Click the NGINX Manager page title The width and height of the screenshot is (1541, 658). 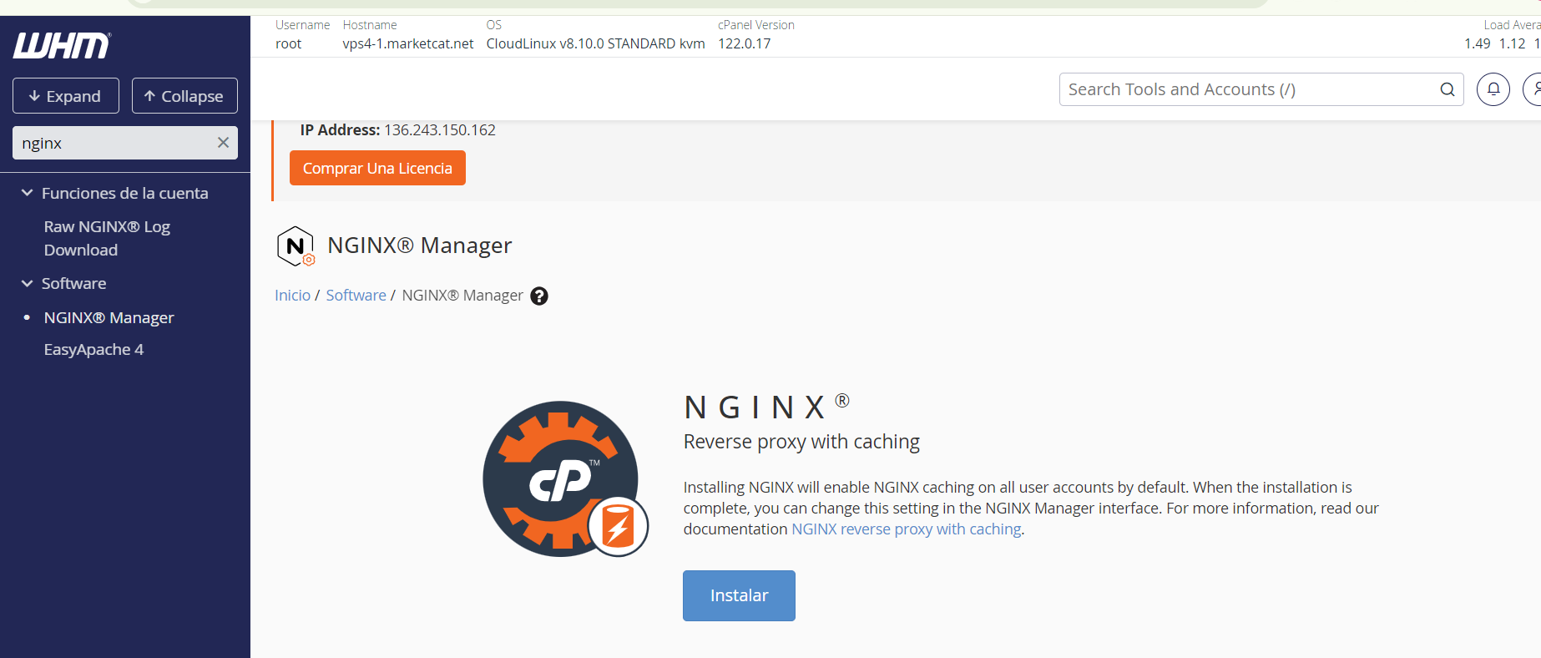pyautogui.click(x=419, y=245)
